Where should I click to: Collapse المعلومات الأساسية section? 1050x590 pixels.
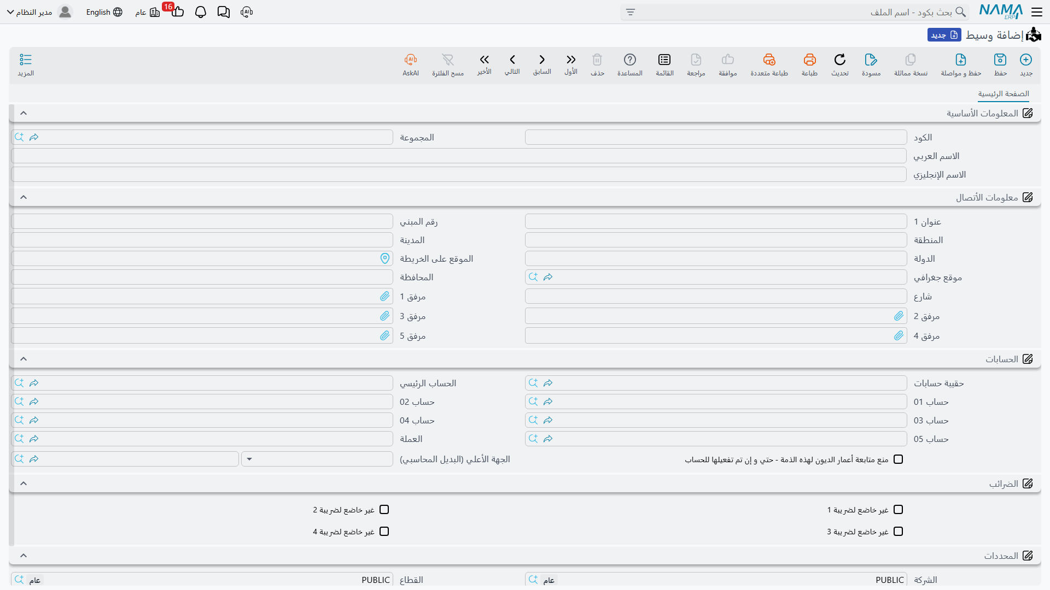(x=24, y=113)
